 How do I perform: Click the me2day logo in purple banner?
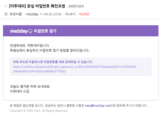coord(21,31)
